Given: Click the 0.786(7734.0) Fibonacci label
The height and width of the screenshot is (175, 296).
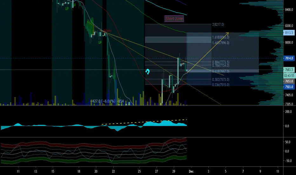Looking at the screenshot, I should click(x=221, y=66).
